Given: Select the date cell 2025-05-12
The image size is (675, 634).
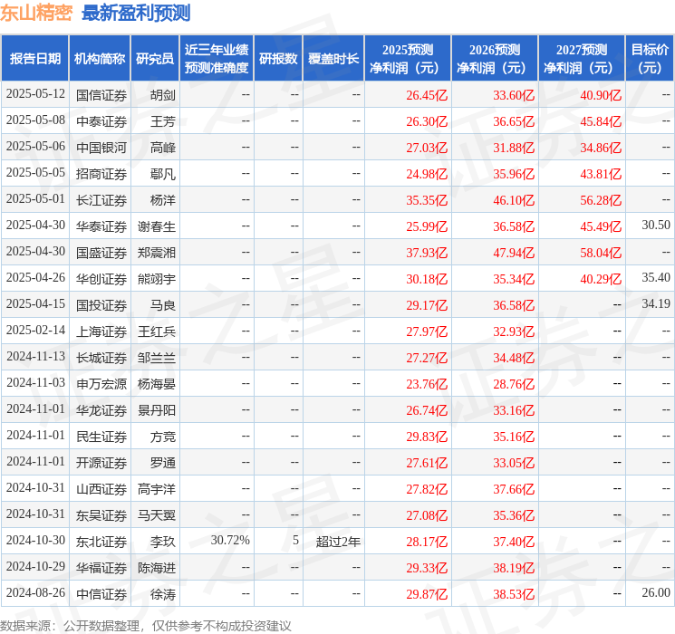Looking at the screenshot, I should click(x=35, y=94).
